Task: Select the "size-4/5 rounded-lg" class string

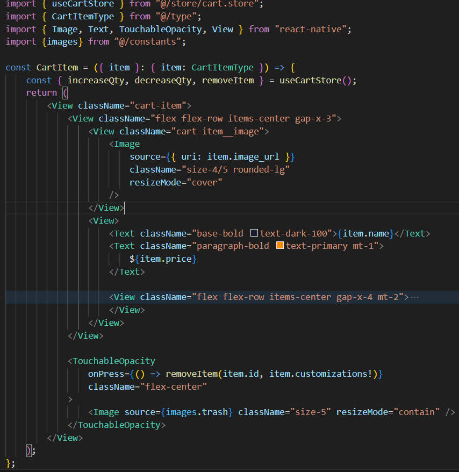Action: pyautogui.click(x=235, y=170)
